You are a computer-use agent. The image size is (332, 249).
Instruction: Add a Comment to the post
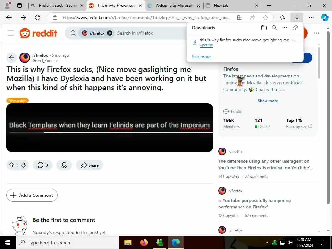pyautogui.click(x=32, y=195)
